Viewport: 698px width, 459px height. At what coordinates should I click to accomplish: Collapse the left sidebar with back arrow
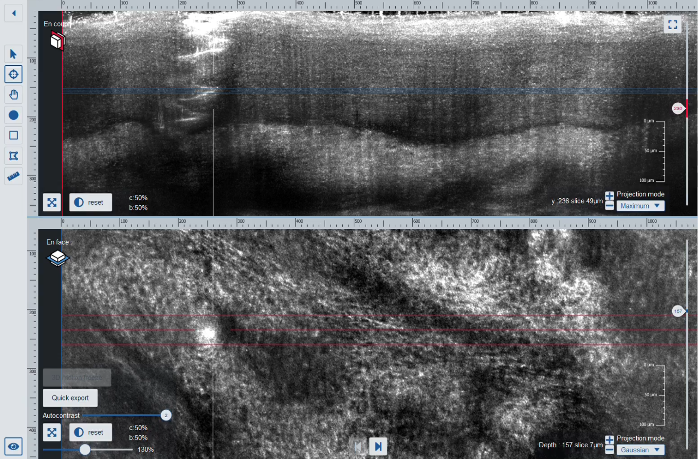(x=14, y=13)
